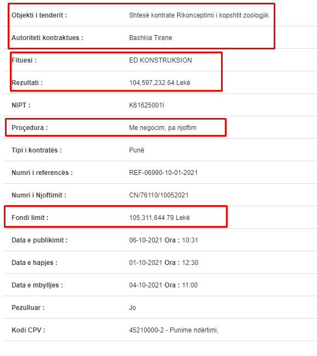Select the Pezulluar value Jo
Image resolution: width=317 pixels, height=356 pixels.
click(132, 307)
